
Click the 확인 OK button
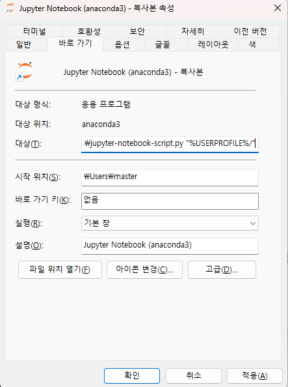132,376
